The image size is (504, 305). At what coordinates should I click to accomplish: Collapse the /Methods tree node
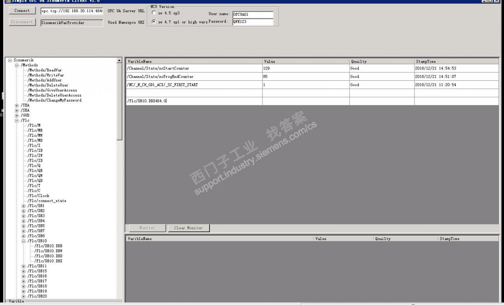click(17, 65)
